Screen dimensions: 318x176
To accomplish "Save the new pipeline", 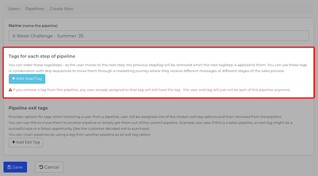I will (15, 167).
